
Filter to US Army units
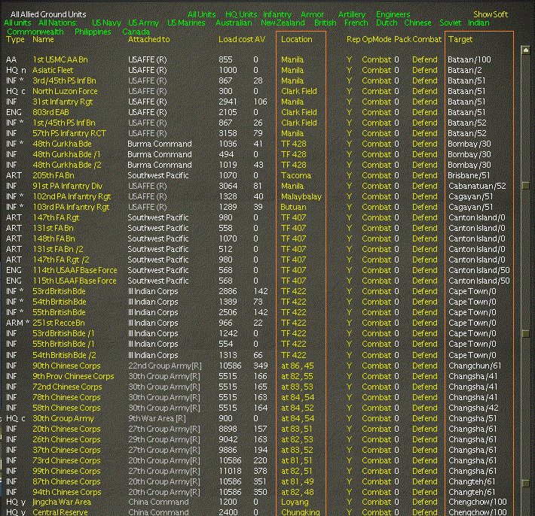143,23
